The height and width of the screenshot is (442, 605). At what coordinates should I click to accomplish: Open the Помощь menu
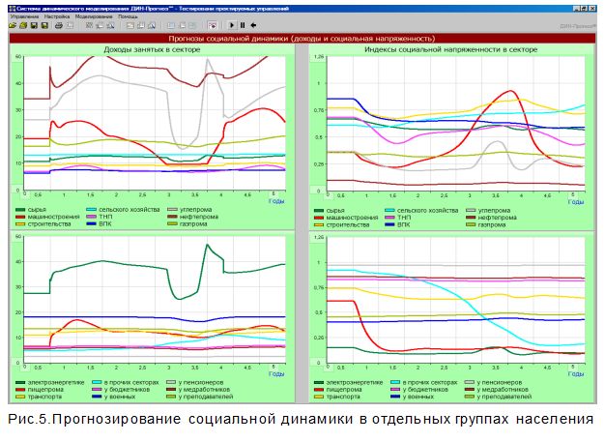pos(129,16)
